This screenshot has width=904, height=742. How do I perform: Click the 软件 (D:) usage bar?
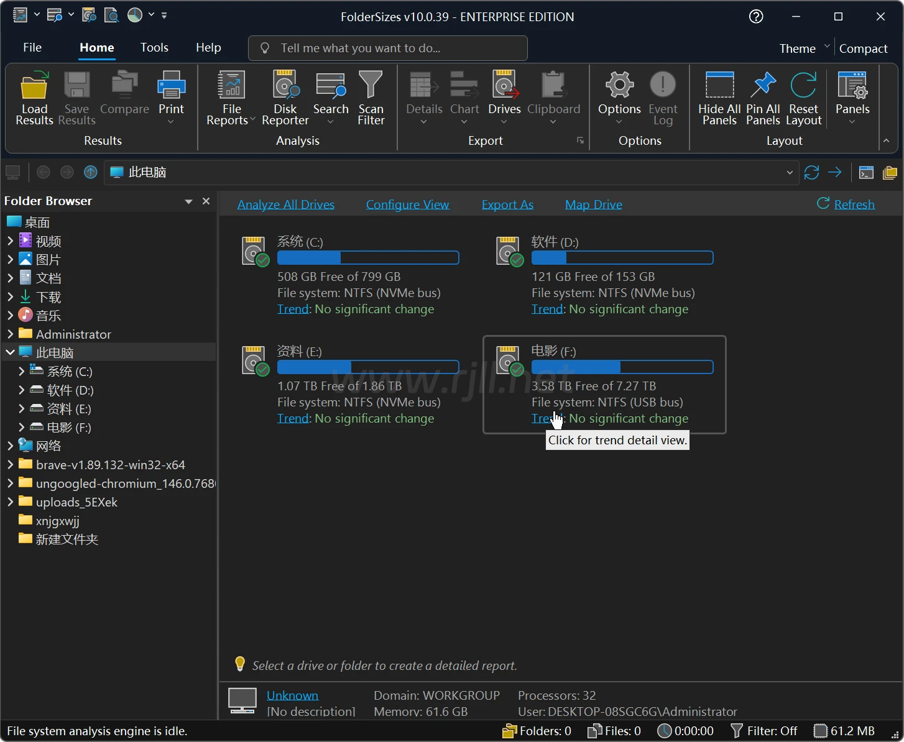tap(622, 258)
